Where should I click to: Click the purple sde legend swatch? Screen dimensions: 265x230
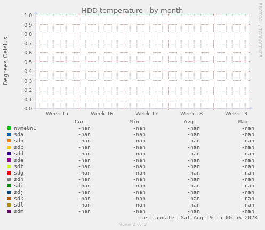tap(9, 160)
